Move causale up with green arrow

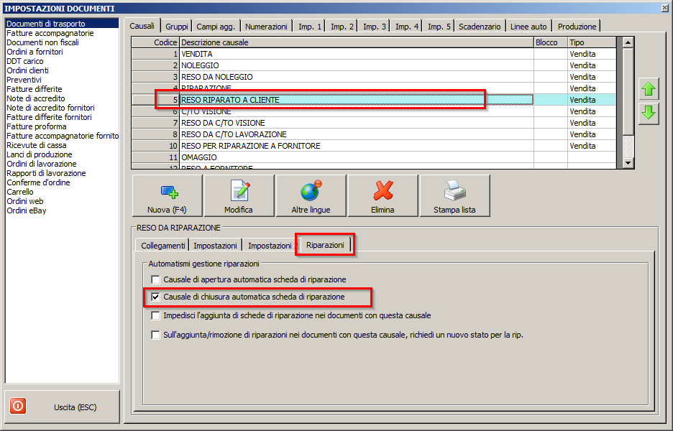click(649, 89)
